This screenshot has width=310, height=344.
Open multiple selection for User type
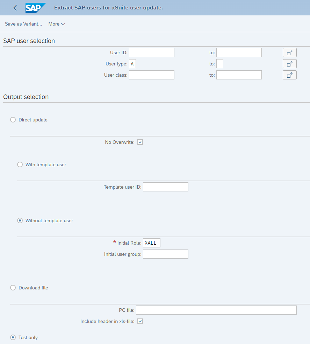pyautogui.click(x=289, y=64)
